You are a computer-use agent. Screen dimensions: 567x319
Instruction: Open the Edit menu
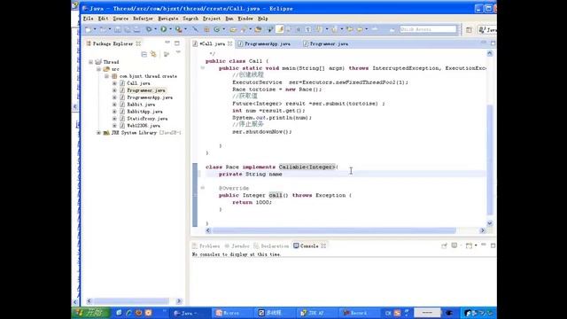(103, 19)
